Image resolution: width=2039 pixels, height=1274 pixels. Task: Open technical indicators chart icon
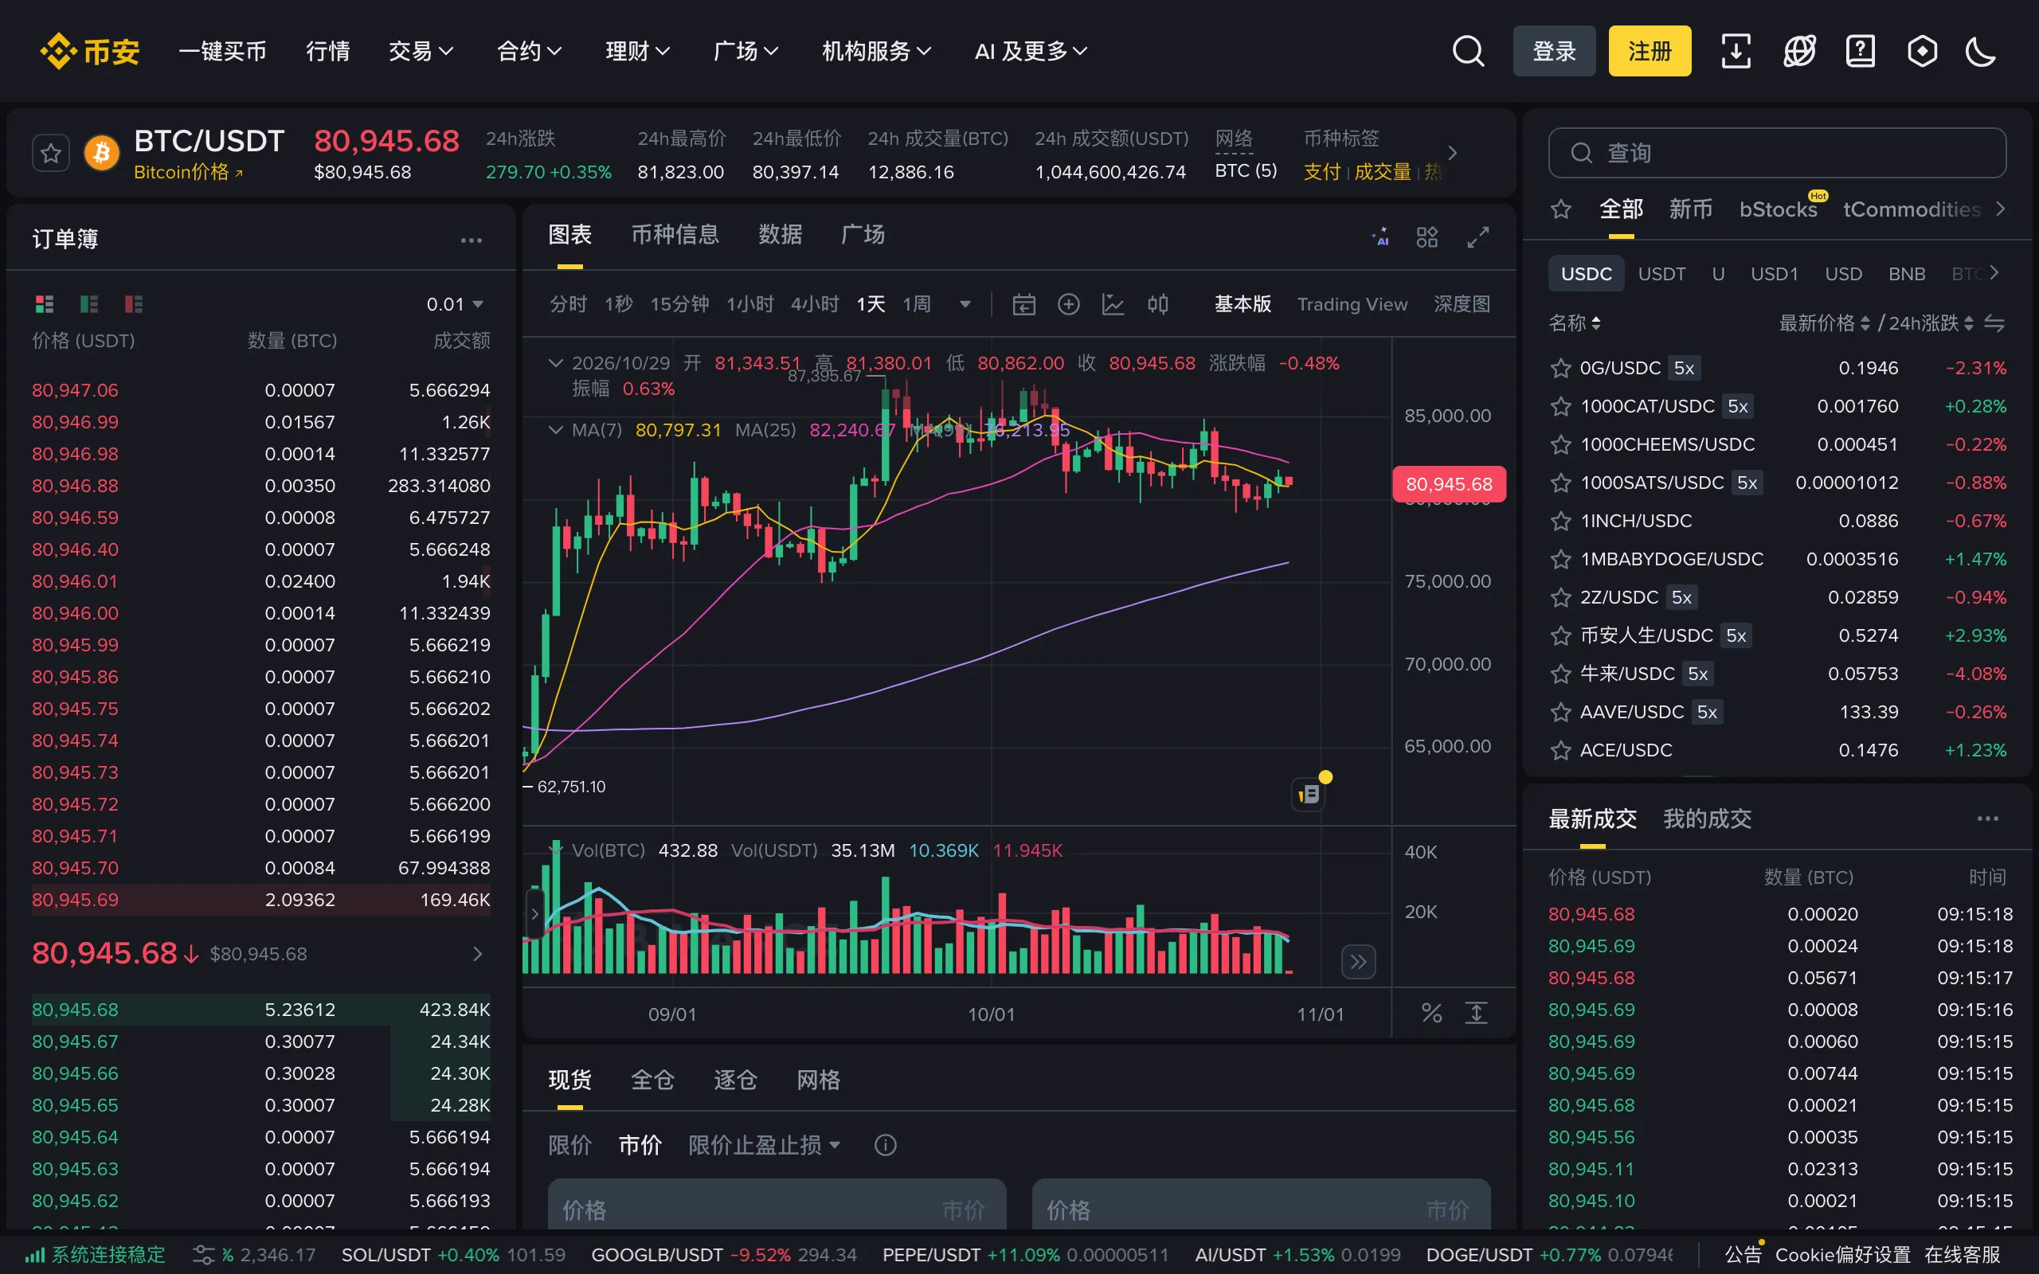point(1113,304)
